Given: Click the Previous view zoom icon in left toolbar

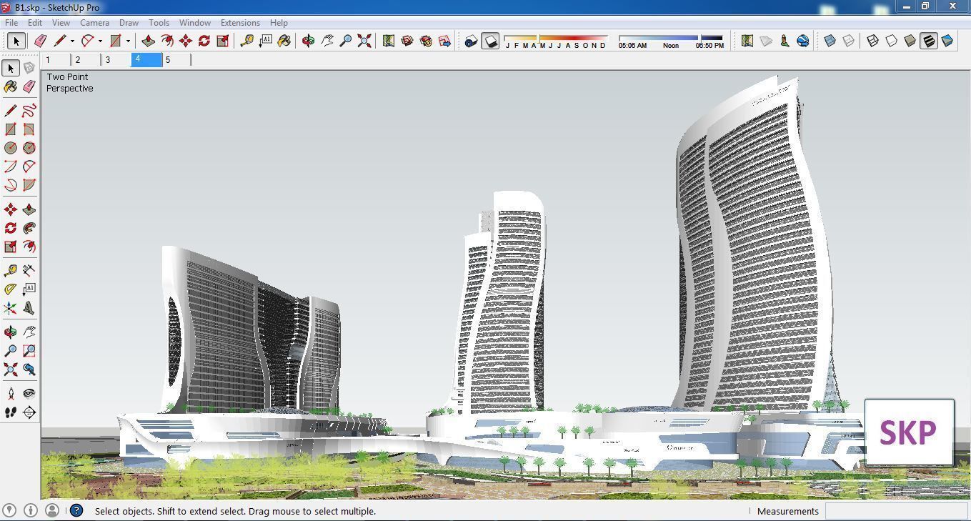Looking at the screenshot, I should coord(29,369).
